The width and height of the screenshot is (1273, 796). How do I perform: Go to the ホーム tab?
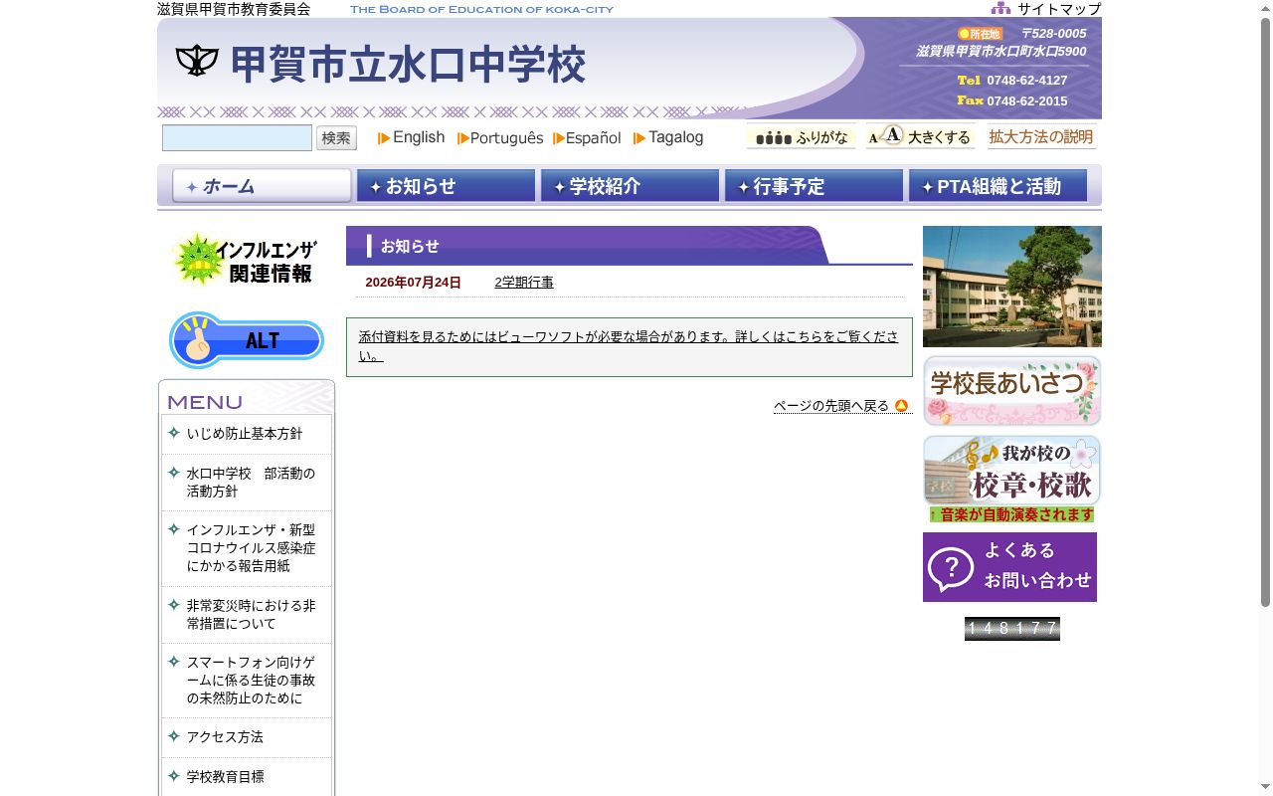[262, 186]
